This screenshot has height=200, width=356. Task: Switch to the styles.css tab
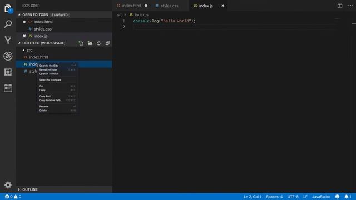point(169,6)
